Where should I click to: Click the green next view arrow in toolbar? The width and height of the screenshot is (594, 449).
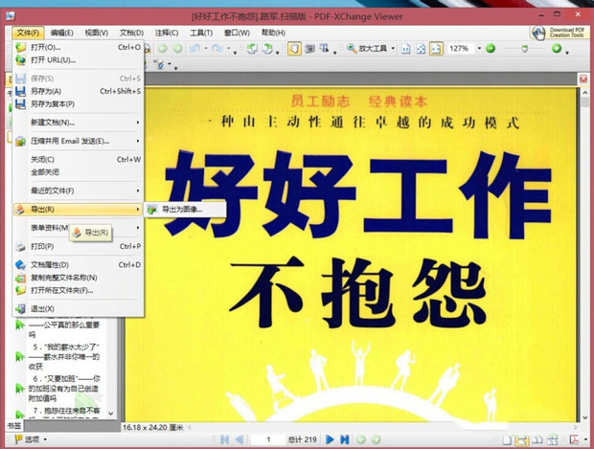click(177, 49)
